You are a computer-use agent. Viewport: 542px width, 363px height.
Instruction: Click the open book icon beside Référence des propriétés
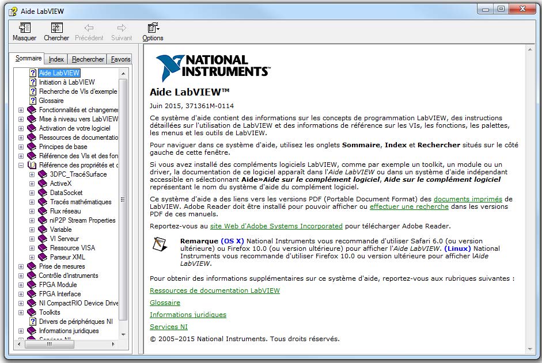pyautogui.click(x=32, y=165)
